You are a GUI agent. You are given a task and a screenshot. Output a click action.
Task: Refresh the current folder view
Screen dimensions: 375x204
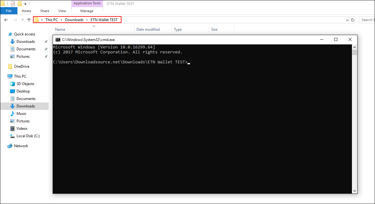[353, 20]
